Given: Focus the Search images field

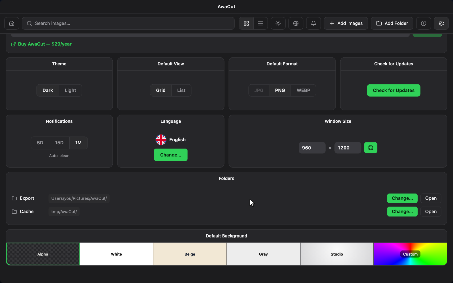Looking at the screenshot, I should [128, 23].
